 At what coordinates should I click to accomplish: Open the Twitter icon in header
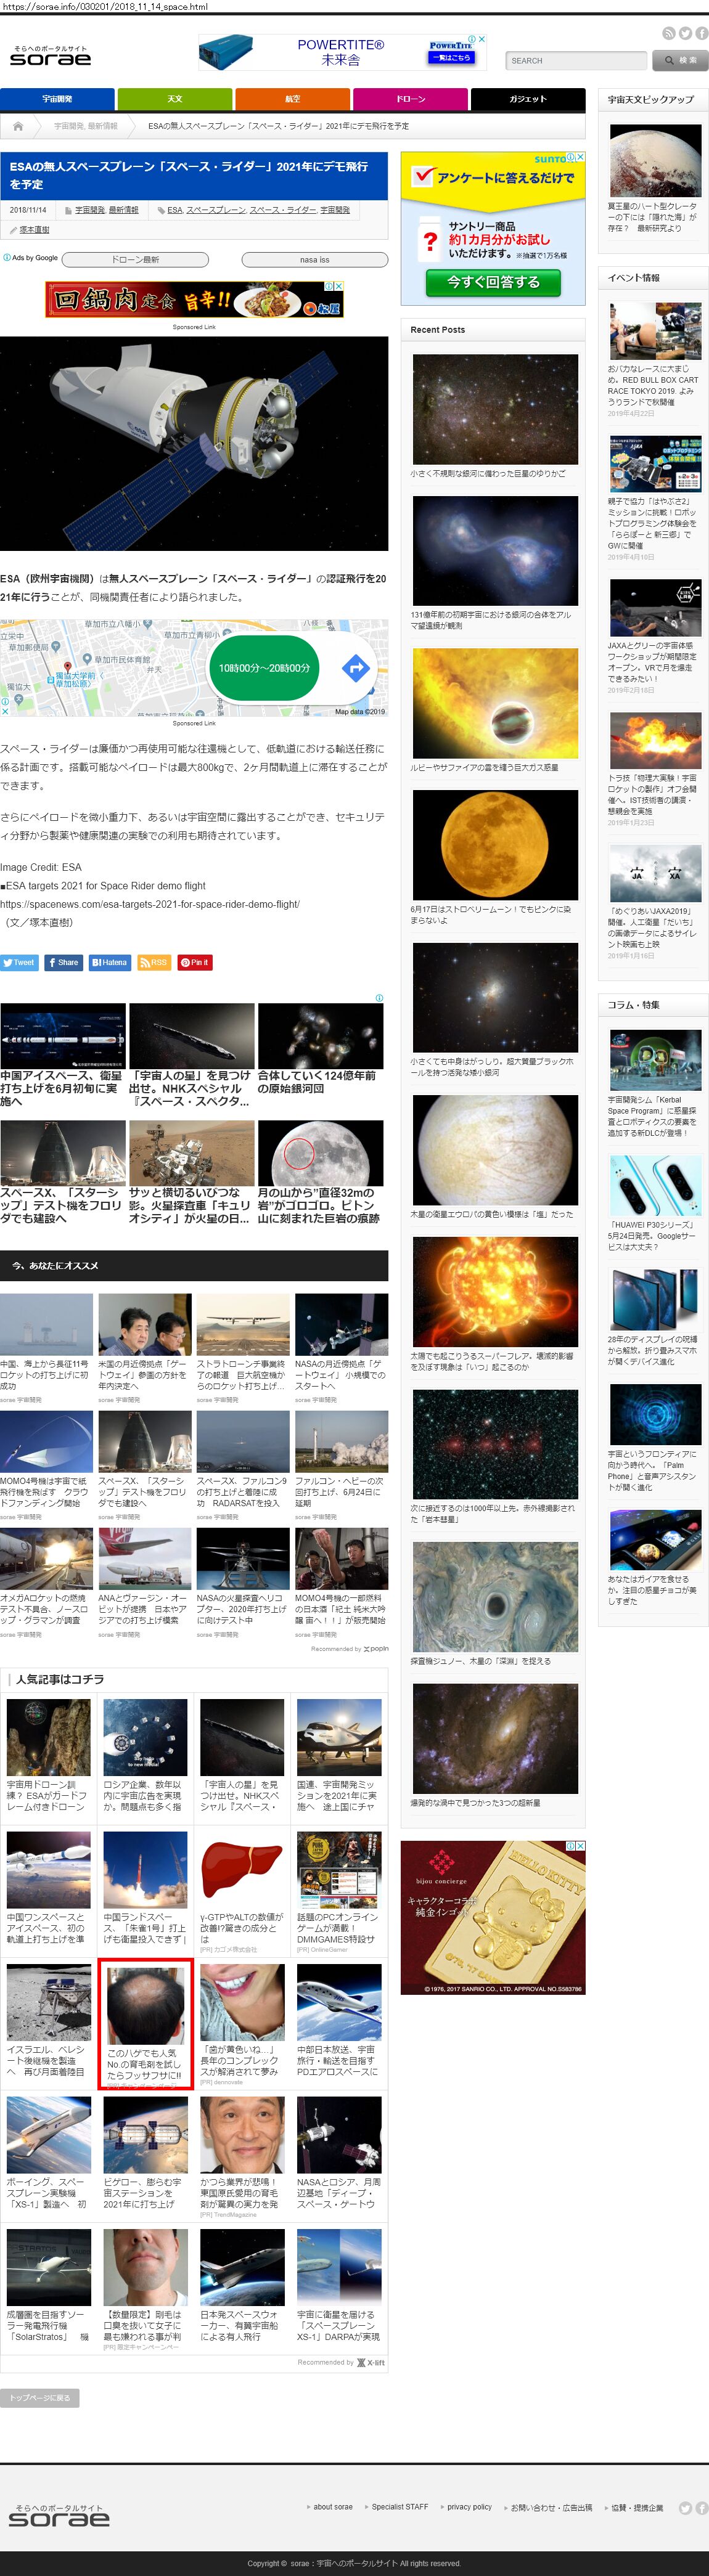[686, 33]
